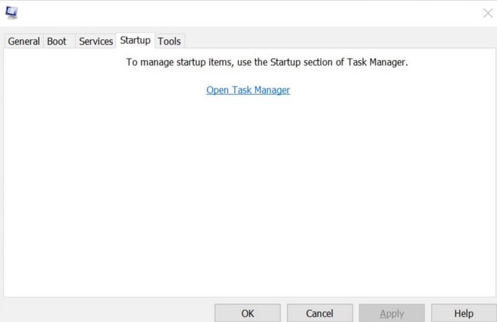
Task: Open the Boot tab
Action: [57, 41]
